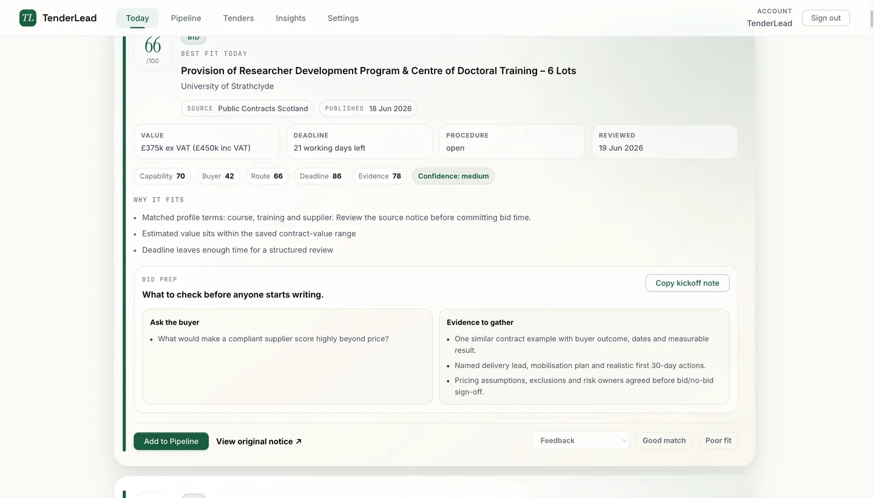
Task: Click the Capability 70 score chip
Action: pyautogui.click(x=163, y=176)
